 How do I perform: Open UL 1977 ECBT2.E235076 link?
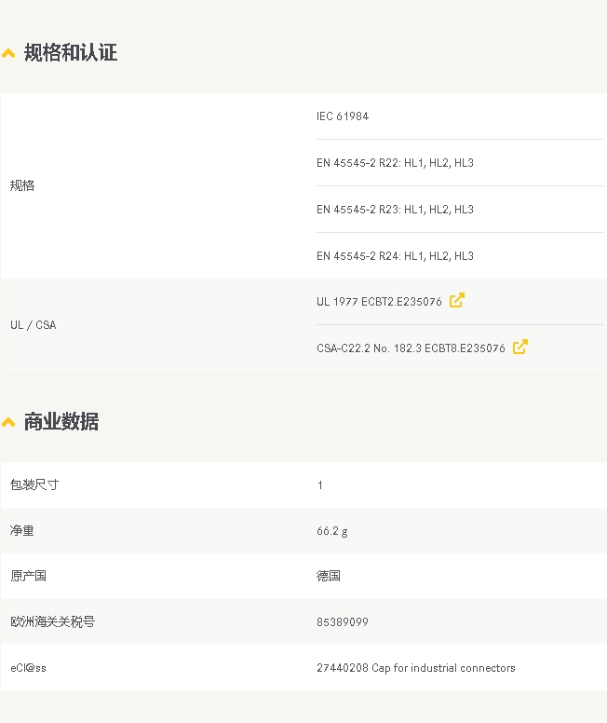pos(379,302)
